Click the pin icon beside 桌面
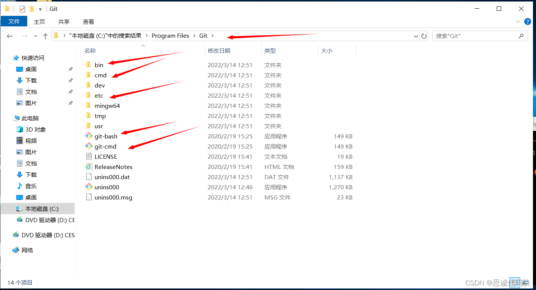 coord(70,69)
